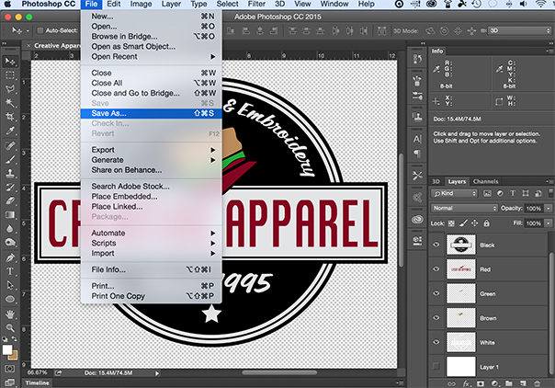Viewport: 555px width, 388px height.
Task: Activate the Horizontal Type tool
Action: pyautogui.click(x=10, y=271)
